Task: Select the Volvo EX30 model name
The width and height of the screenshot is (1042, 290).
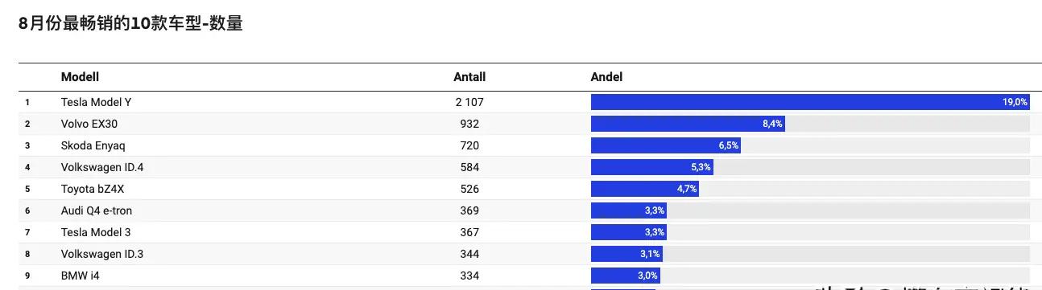Action: tap(89, 124)
